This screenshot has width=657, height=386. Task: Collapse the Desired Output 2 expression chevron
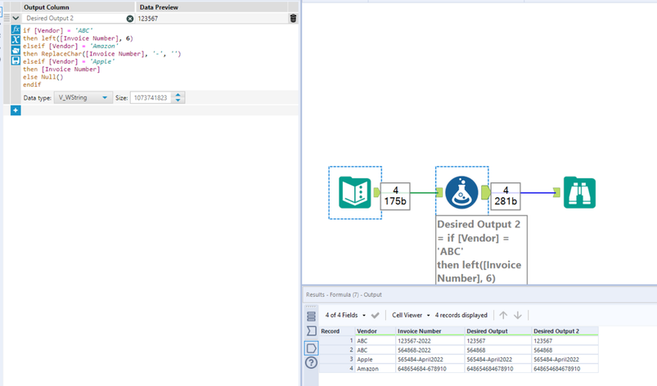coord(16,19)
